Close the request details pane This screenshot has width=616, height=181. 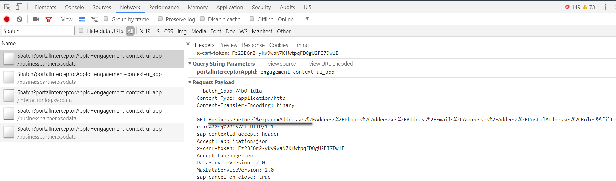pos(188,44)
